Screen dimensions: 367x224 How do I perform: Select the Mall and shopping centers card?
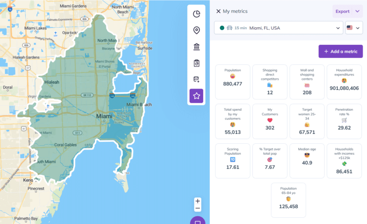[307, 82]
